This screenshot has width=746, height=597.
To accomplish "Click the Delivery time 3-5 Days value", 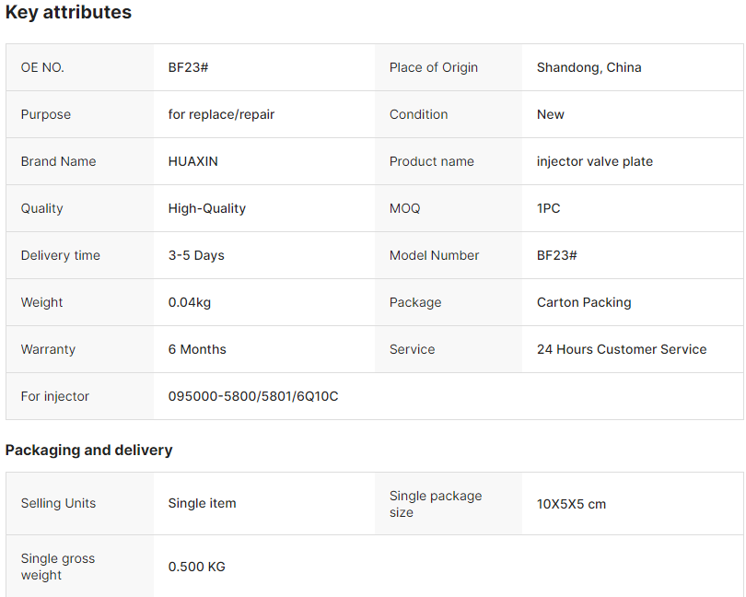I will tap(196, 255).
